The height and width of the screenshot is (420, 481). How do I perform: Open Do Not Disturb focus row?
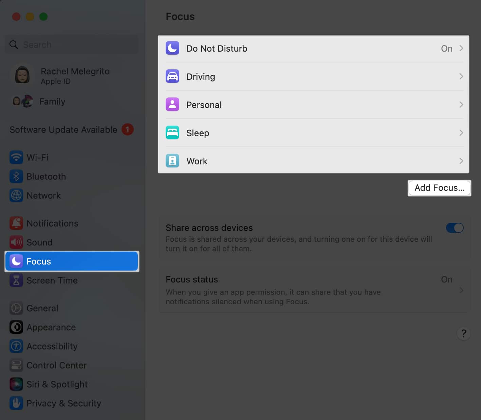[x=314, y=48]
